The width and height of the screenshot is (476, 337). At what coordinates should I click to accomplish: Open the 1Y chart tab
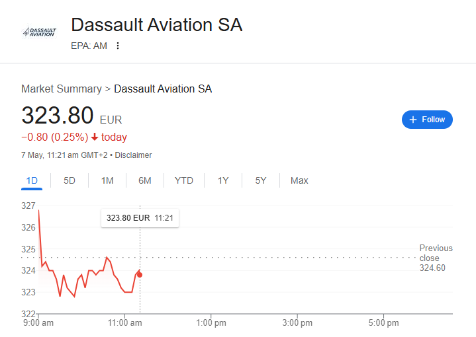(223, 180)
